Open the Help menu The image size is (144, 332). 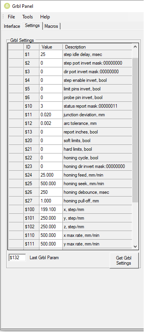[x=45, y=17]
